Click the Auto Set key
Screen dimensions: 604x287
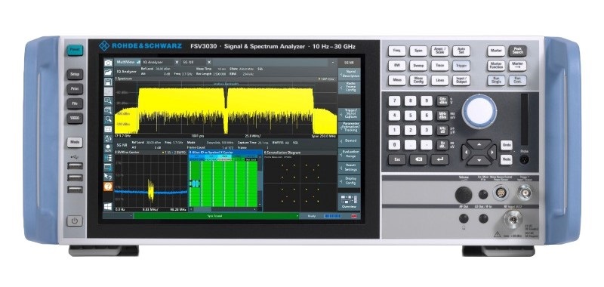coord(461,51)
